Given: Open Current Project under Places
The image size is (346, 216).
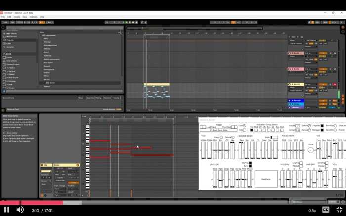Looking at the screenshot, I should click(x=13, y=64).
